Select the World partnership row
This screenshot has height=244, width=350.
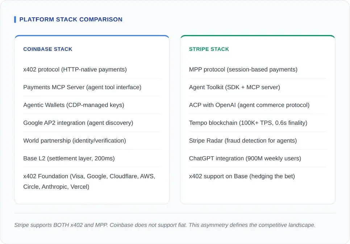click(75, 140)
